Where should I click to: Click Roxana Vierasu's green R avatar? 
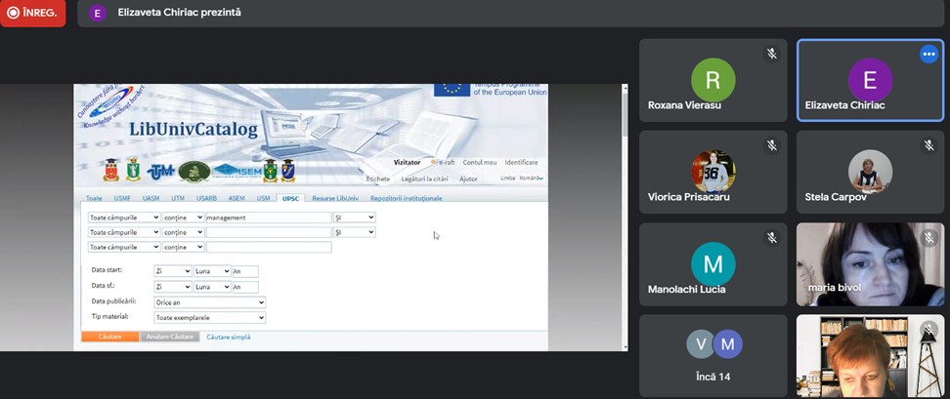(x=713, y=80)
